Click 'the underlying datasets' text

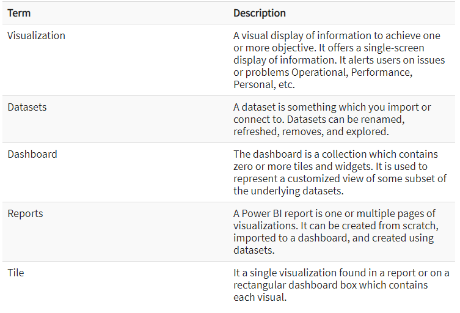pos(288,191)
